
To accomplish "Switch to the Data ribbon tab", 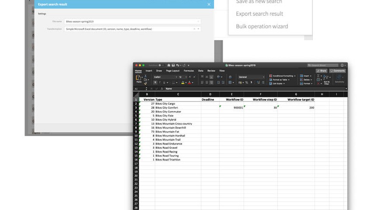I will pyautogui.click(x=200, y=71).
